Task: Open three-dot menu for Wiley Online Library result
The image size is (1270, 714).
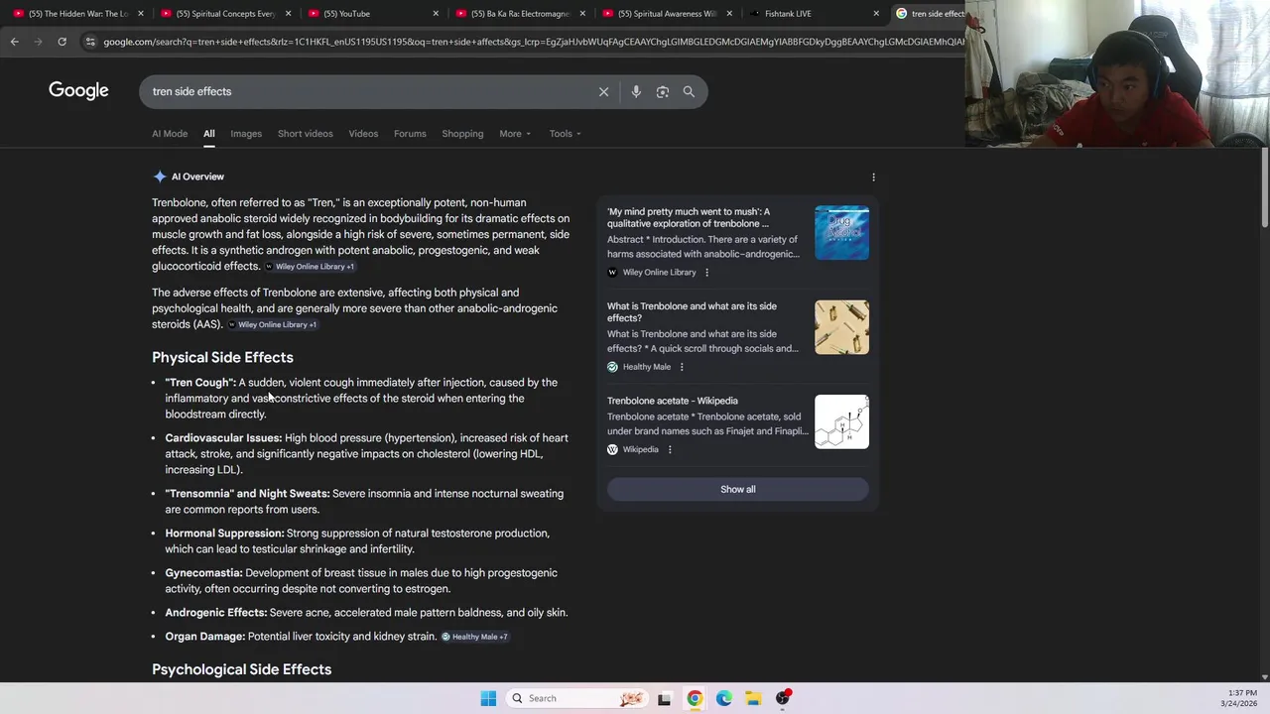Action: [706, 273]
